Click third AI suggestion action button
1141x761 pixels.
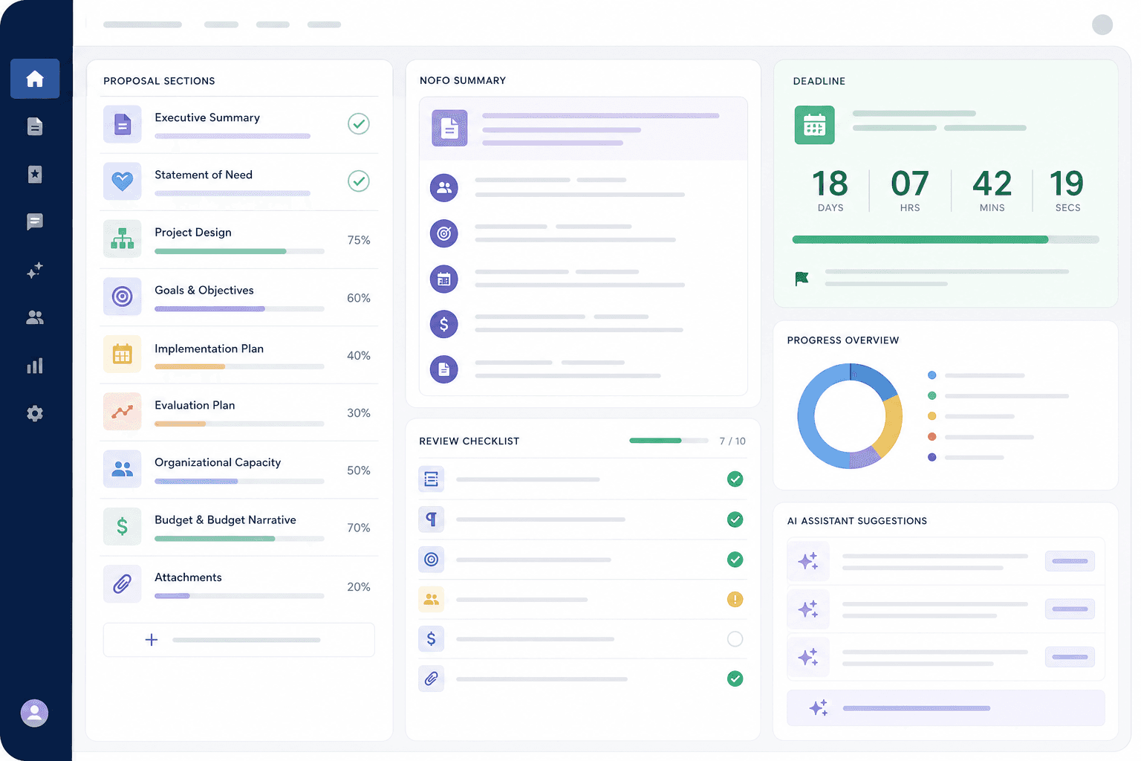point(1070,657)
